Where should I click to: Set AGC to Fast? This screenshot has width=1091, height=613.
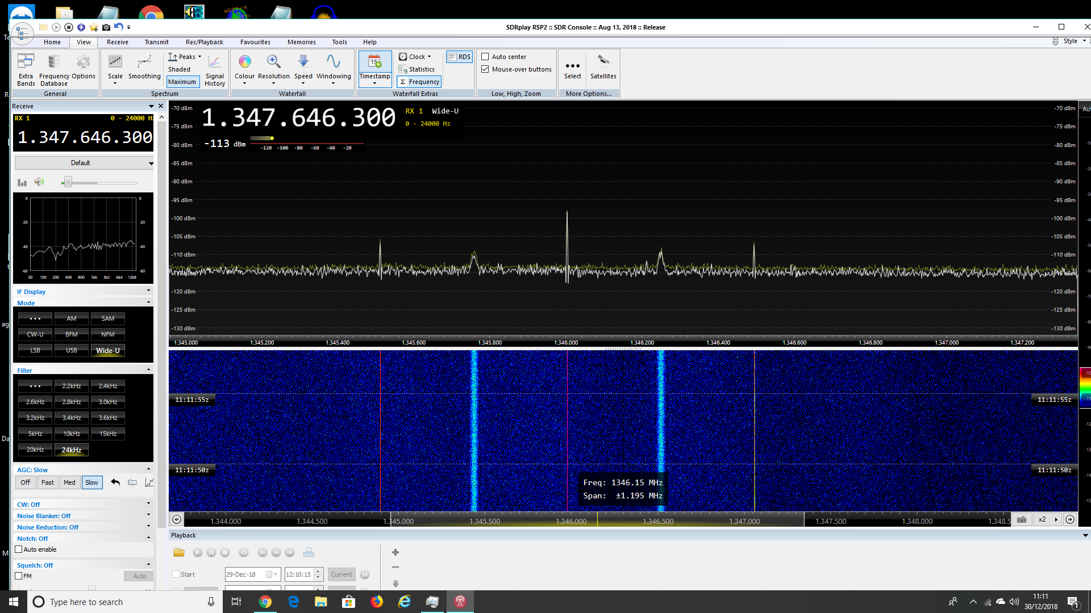pyautogui.click(x=48, y=482)
